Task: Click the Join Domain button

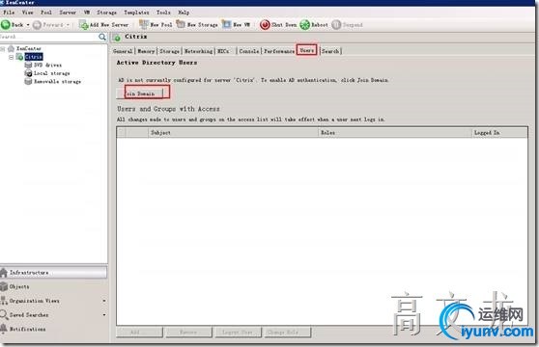Action: tap(139, 93)
